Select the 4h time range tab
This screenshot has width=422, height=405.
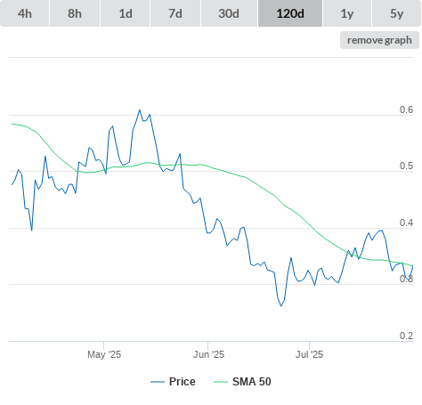pyautogui.click(x=25, y=13)
